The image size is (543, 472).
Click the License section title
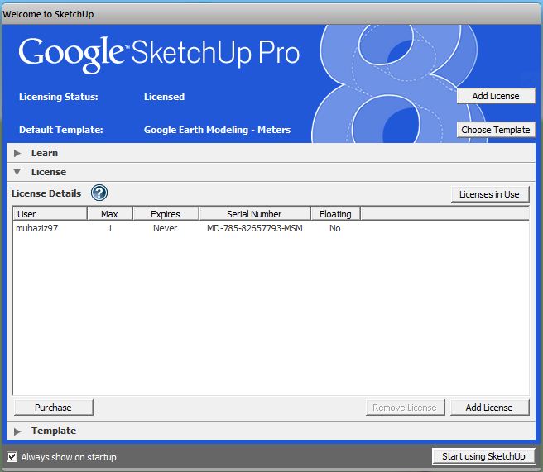(x=49, y=172)
